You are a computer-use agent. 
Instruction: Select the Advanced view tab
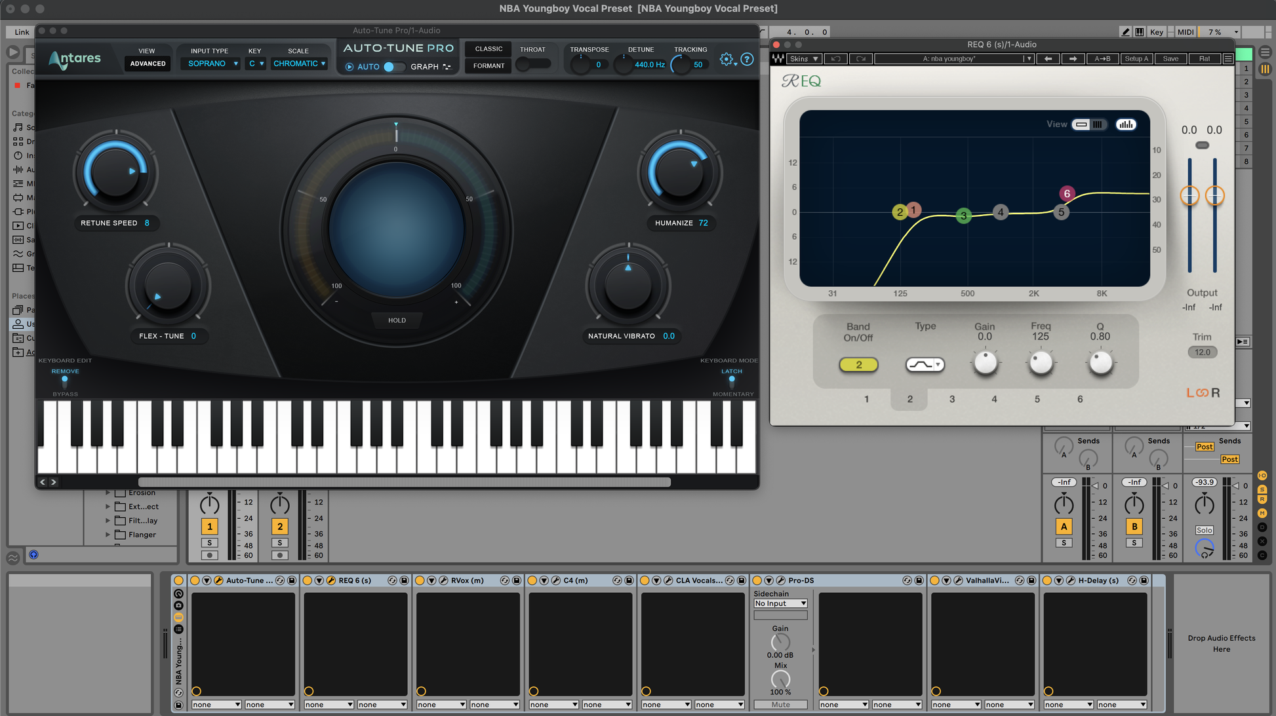pos(148,64)
